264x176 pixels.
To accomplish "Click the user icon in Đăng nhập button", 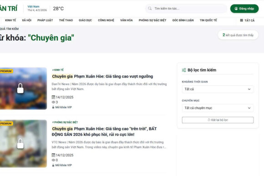I will 236,8.
